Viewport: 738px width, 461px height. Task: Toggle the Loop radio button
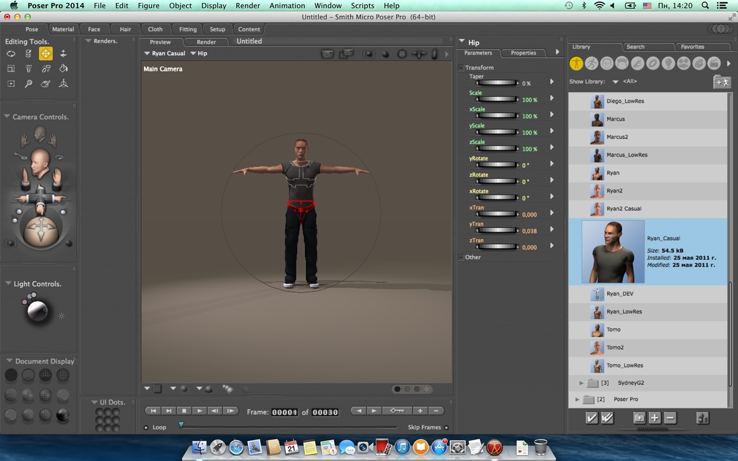(x=146, y=428)
